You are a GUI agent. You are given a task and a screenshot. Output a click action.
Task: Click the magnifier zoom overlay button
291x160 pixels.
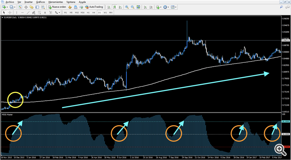coord(280,149)
